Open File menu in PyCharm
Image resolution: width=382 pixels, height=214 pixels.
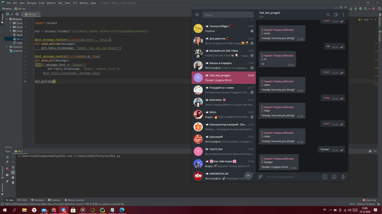9,3
